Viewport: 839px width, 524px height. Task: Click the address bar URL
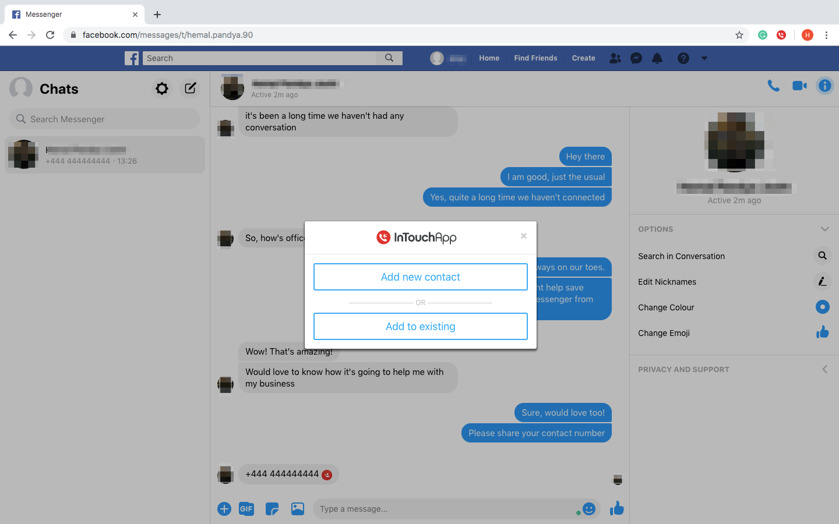[x=168, y=35]
